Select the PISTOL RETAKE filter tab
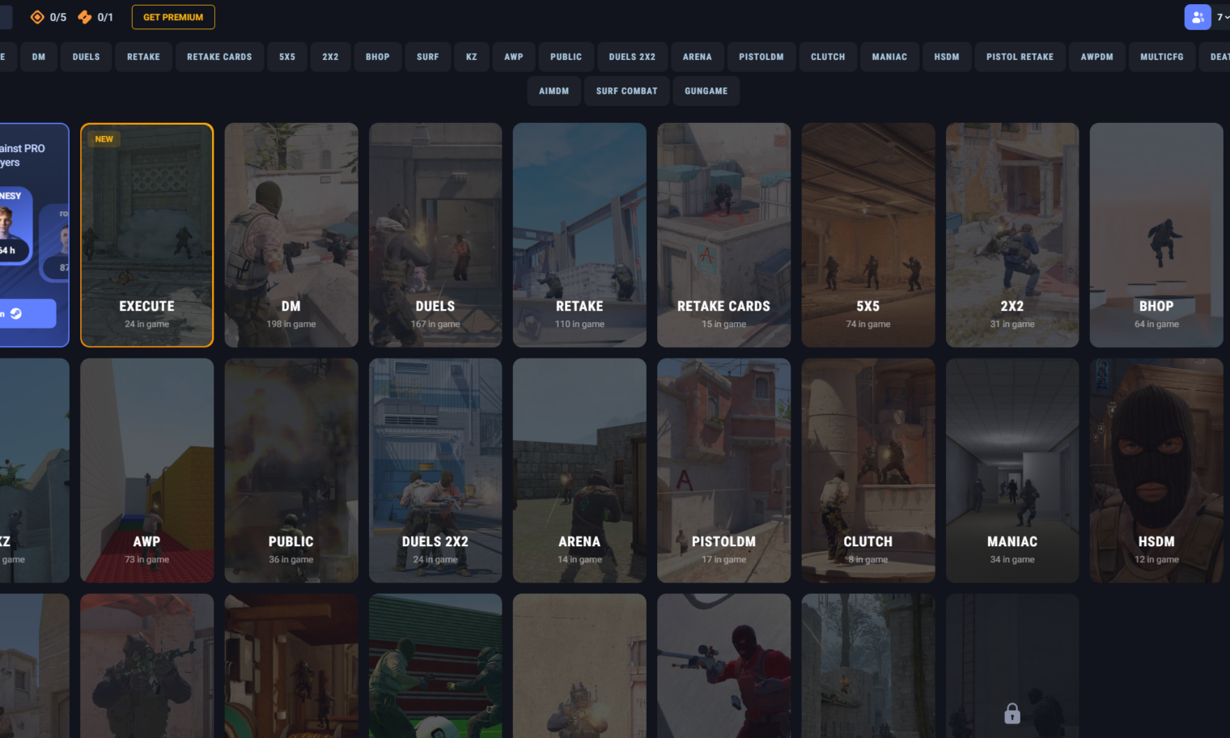The image size is (1230, 738). (1020, 57)
